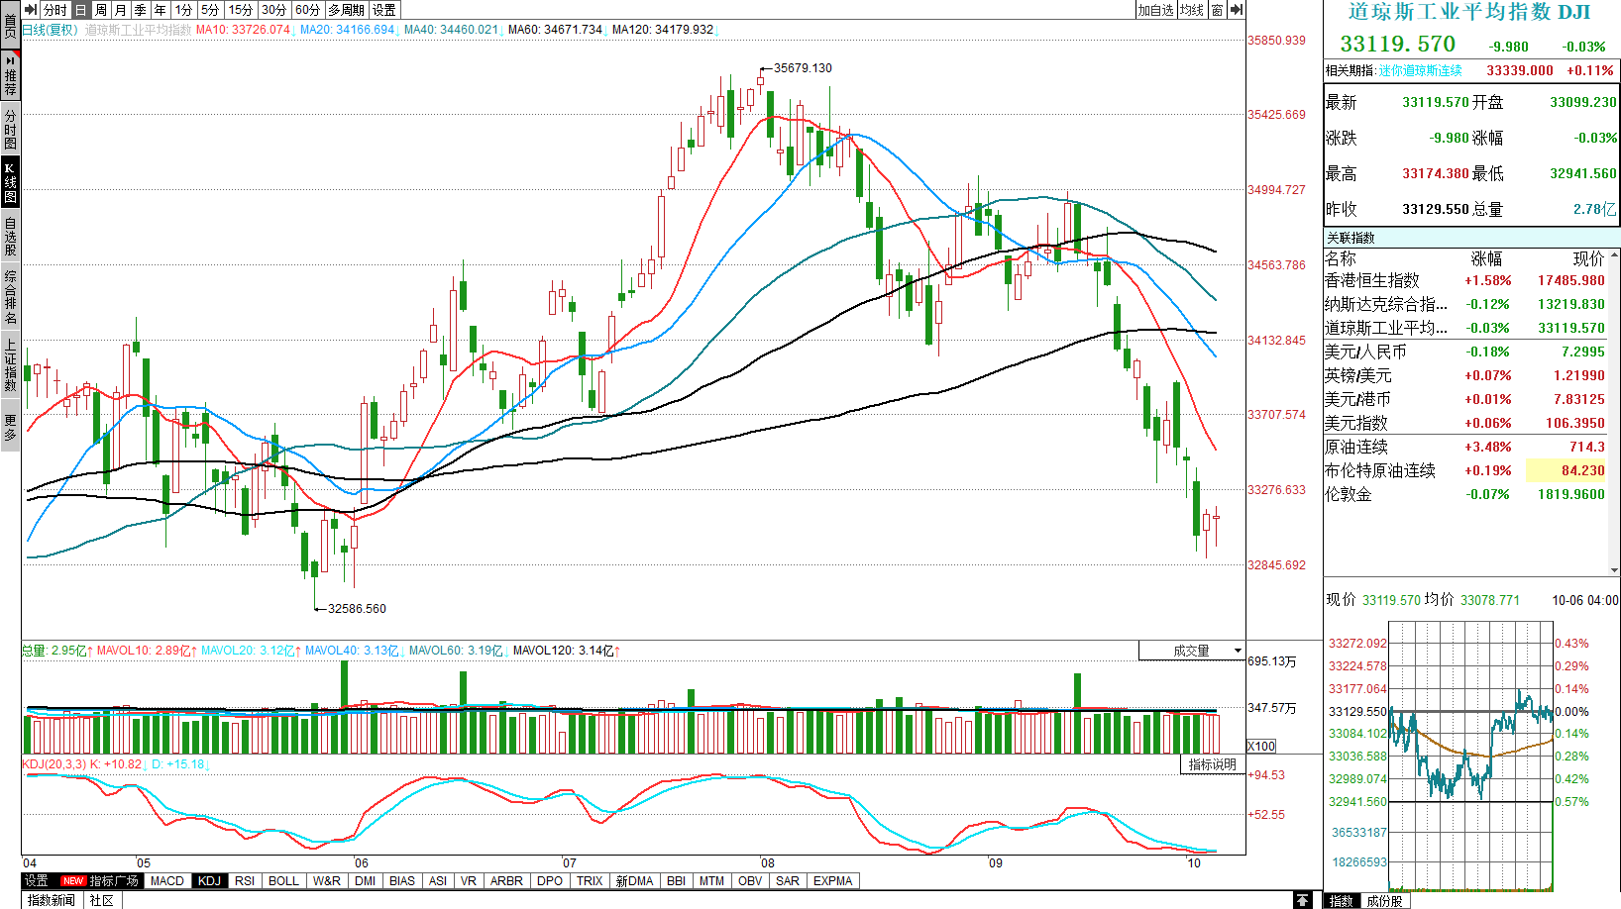Open 分时图 in left sidebar
The height and width of the screenshot is (909, 1621).
10,129
